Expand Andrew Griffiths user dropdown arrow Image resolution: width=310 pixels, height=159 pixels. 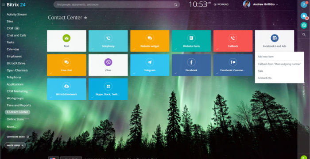point(277,4)
